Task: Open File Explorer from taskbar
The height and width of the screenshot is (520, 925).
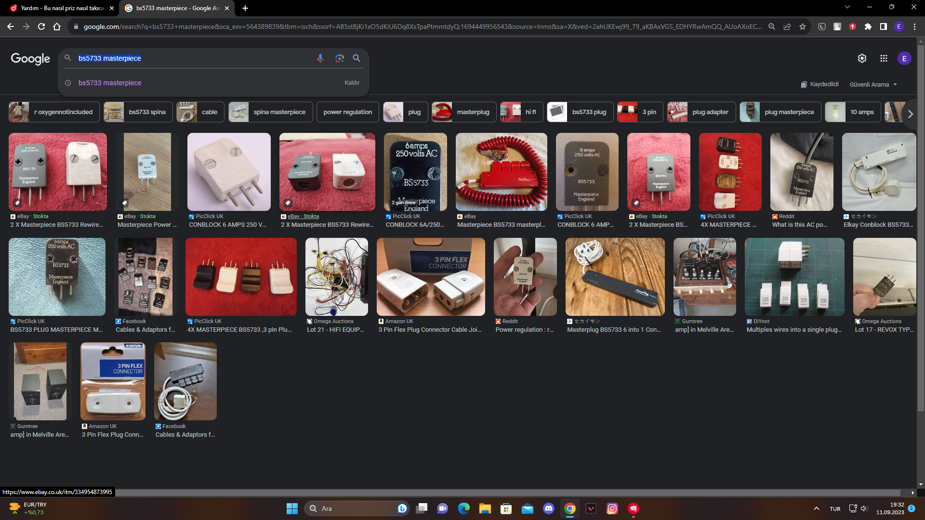Action: 485,508
